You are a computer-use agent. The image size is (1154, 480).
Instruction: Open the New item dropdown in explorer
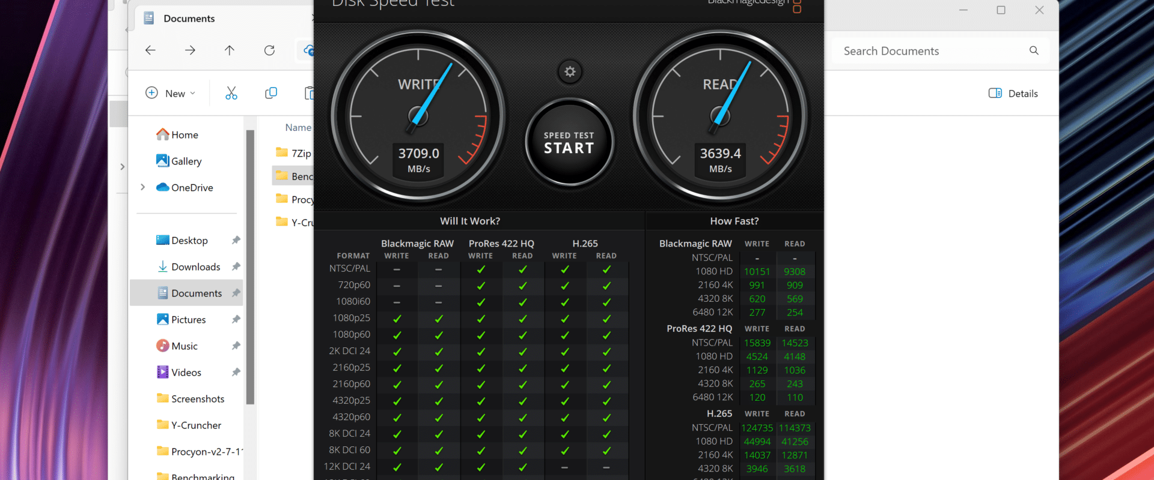pos(171,93)
